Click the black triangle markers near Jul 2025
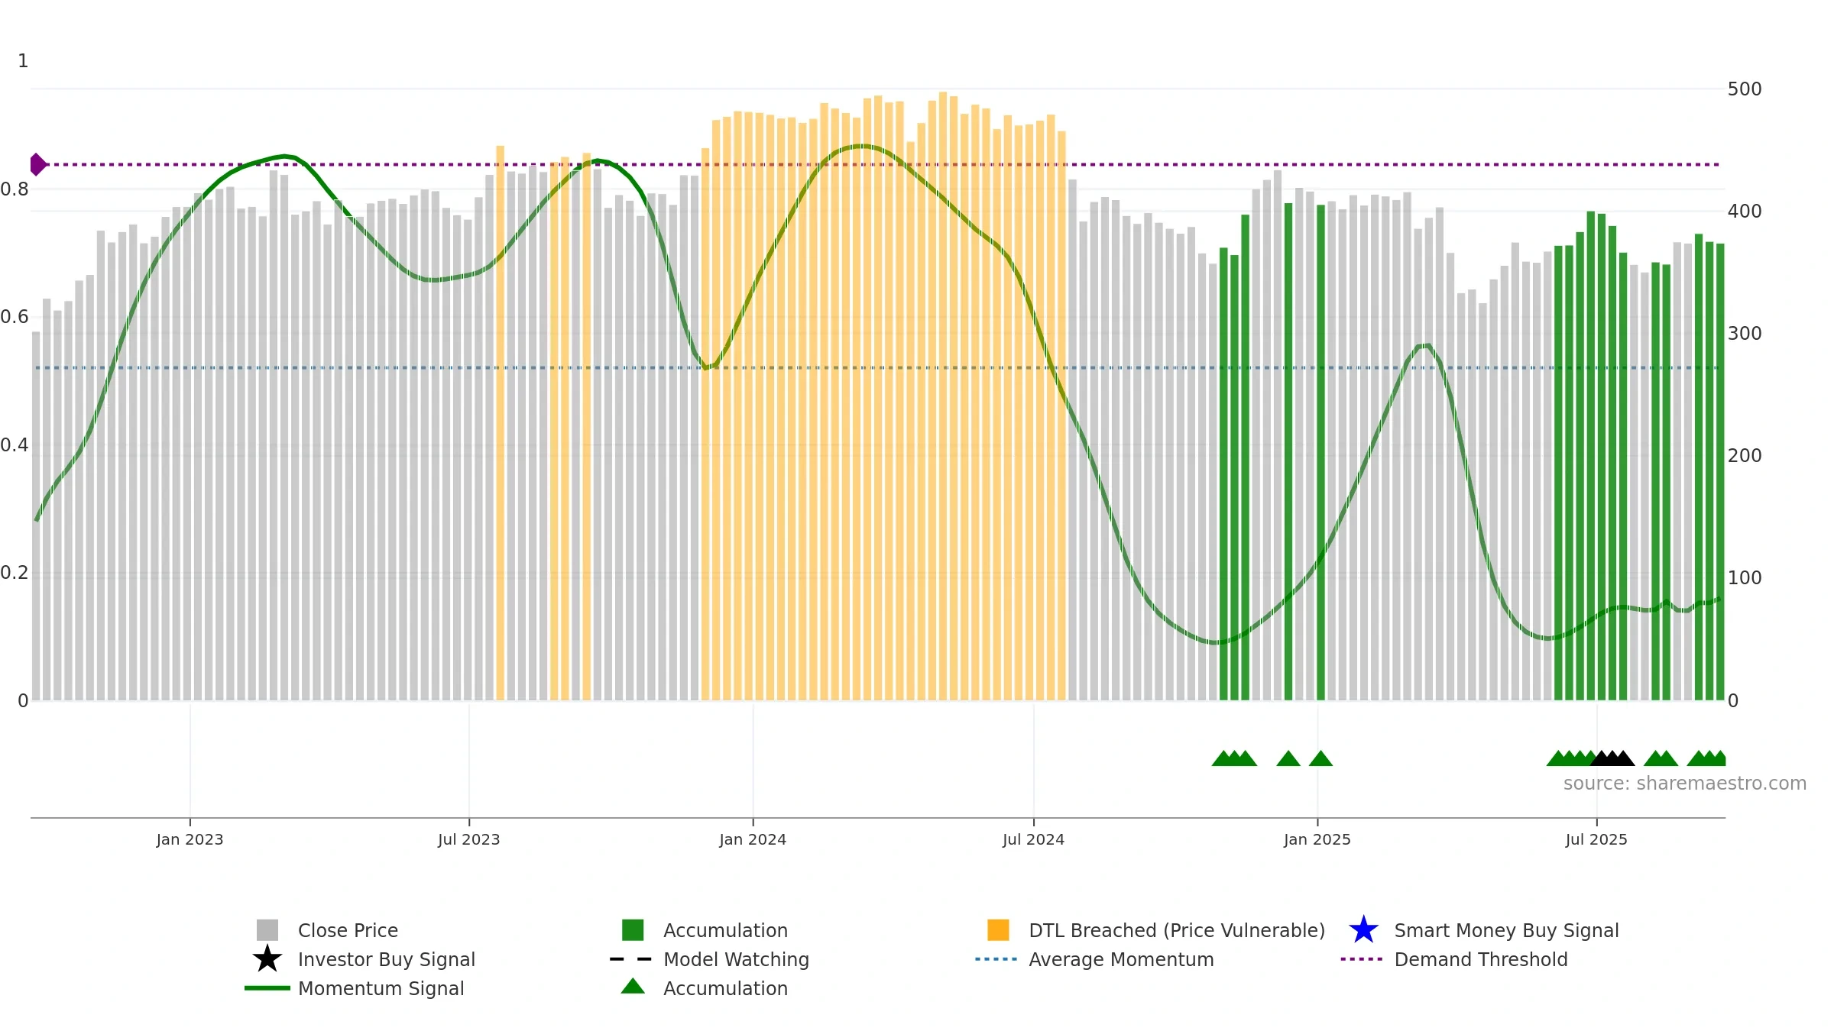The width and height of the screenshot is (1834, 1031). [1612, 758]
